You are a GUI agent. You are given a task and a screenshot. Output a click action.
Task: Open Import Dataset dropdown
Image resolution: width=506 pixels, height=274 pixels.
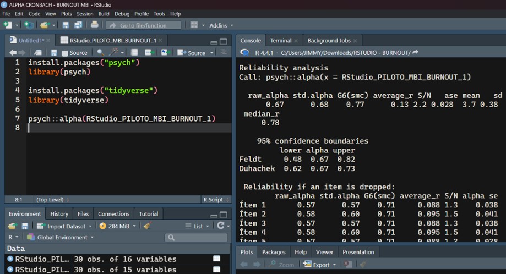[x=64, y=226]
